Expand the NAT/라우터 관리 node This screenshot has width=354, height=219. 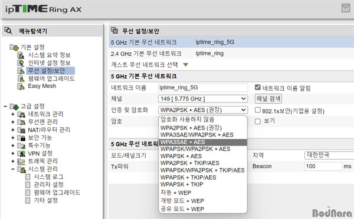tap(12, 130)
